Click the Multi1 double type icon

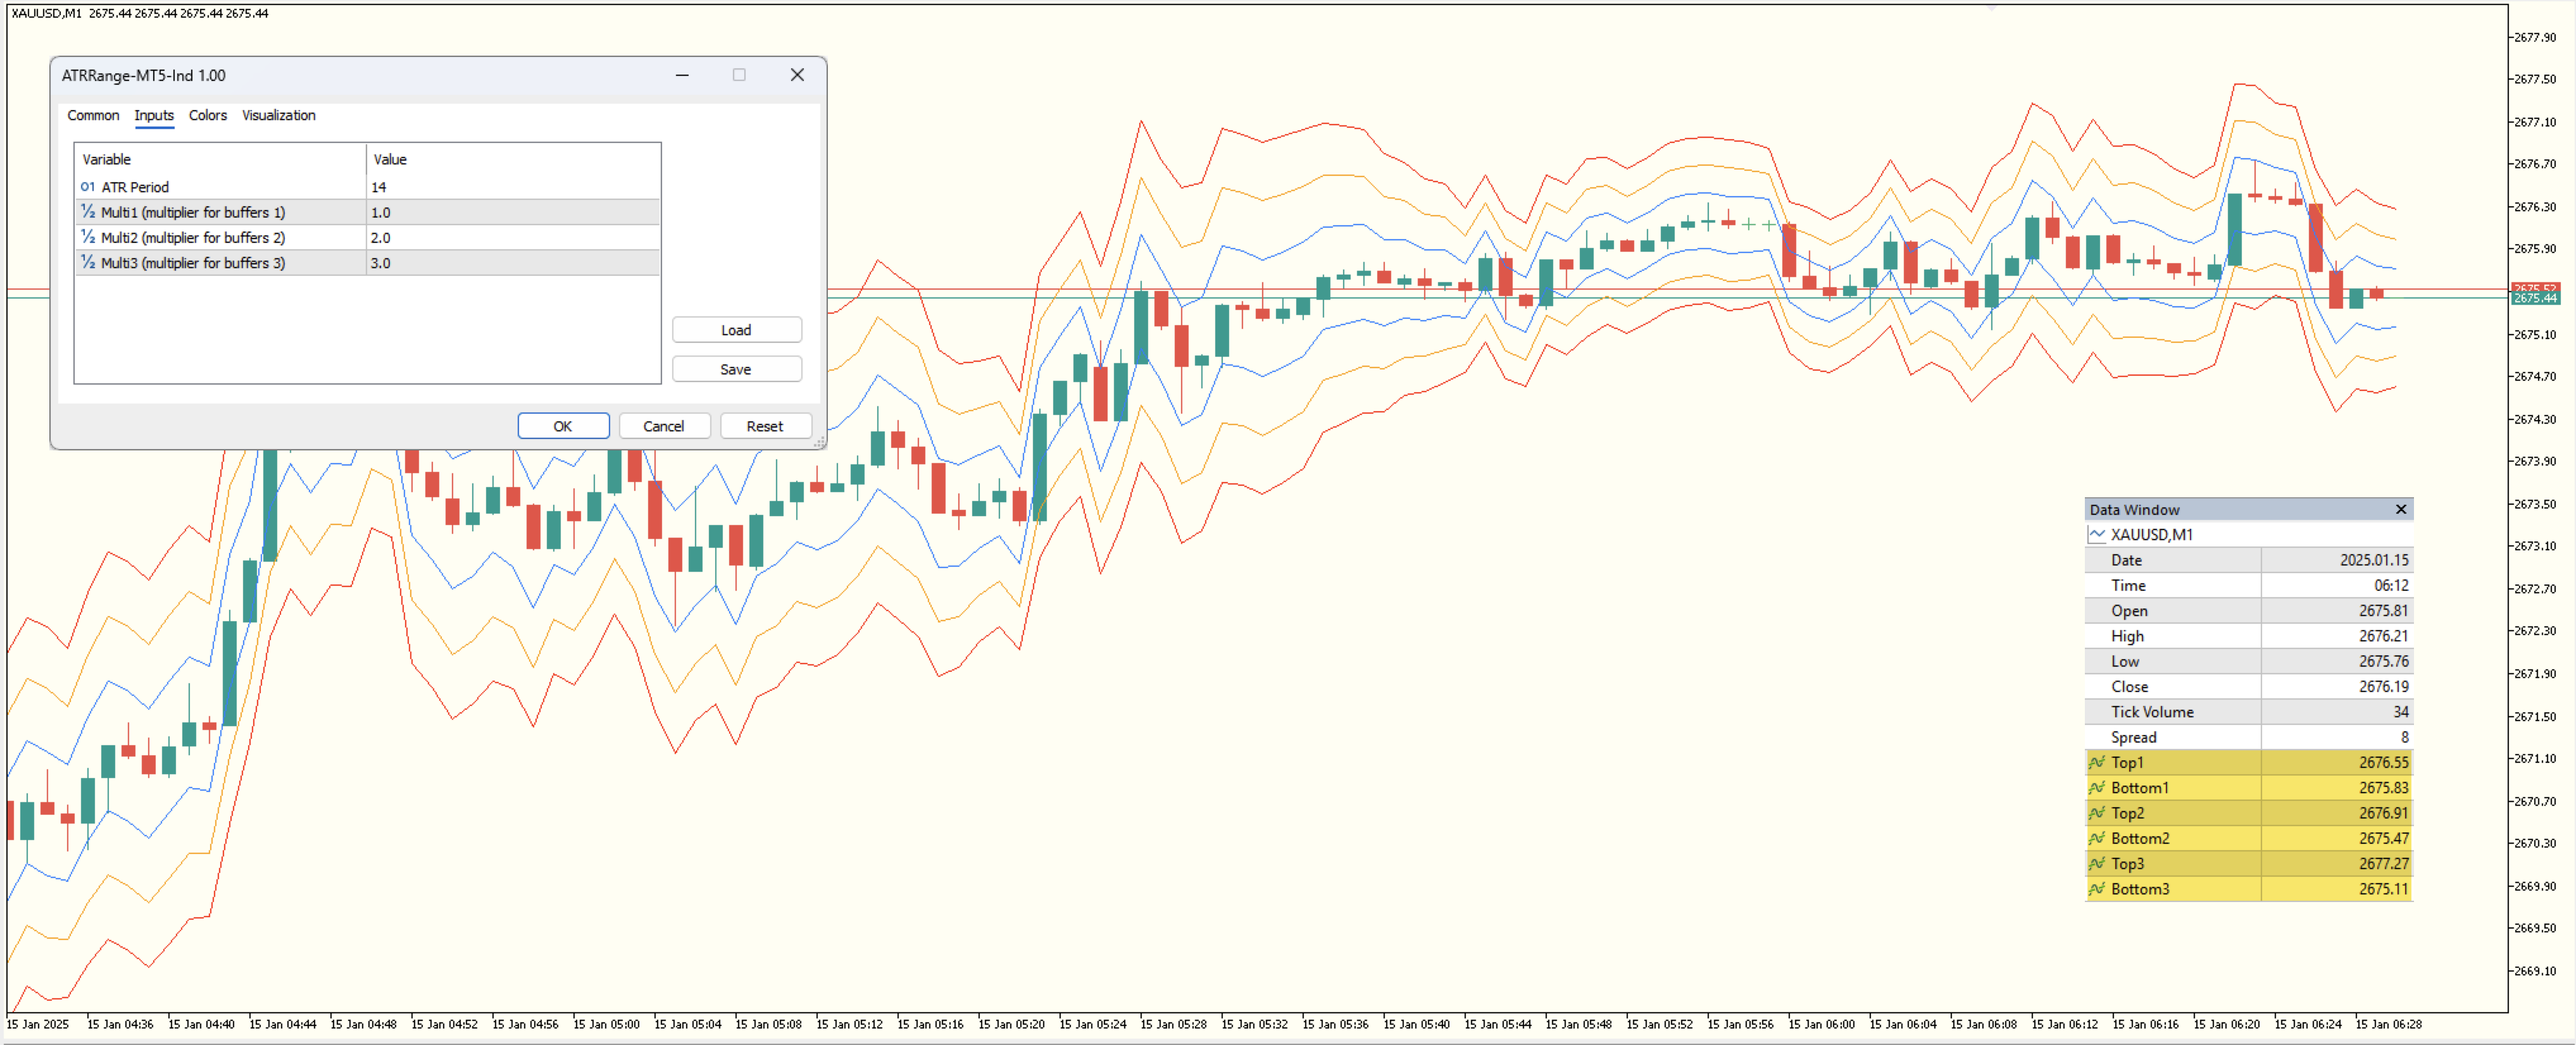tap(88, 212)
